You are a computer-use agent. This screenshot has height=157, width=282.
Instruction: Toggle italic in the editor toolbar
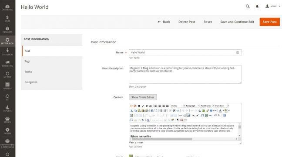point(143,106)
